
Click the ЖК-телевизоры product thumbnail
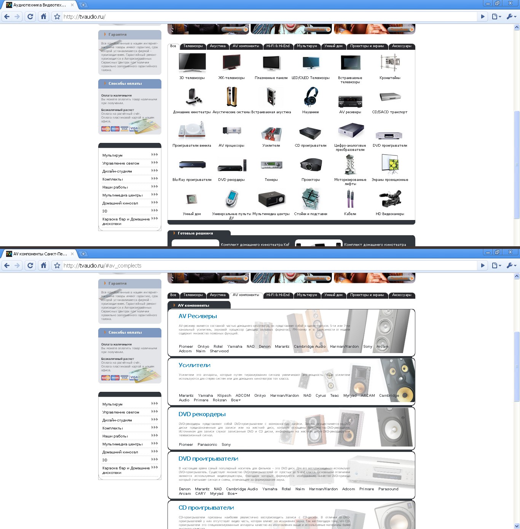tap(231, 63)
